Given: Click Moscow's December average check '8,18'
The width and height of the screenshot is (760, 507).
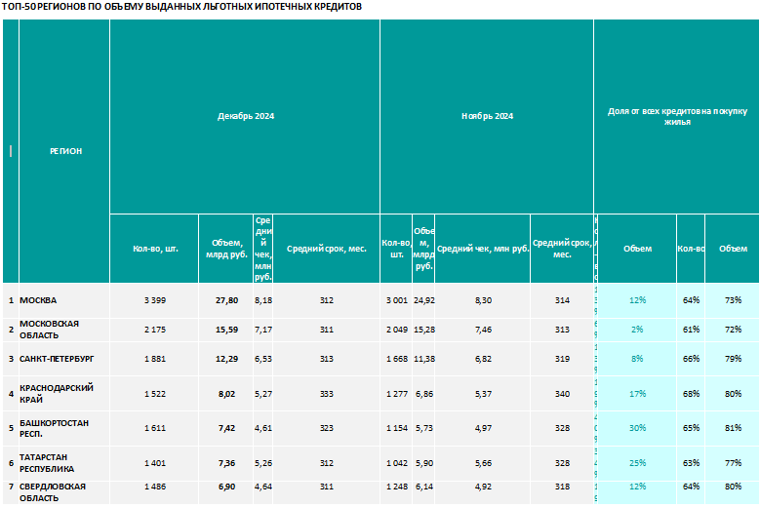Looking at the screenshot, I should pyautogui.click(x=263, y=300).
